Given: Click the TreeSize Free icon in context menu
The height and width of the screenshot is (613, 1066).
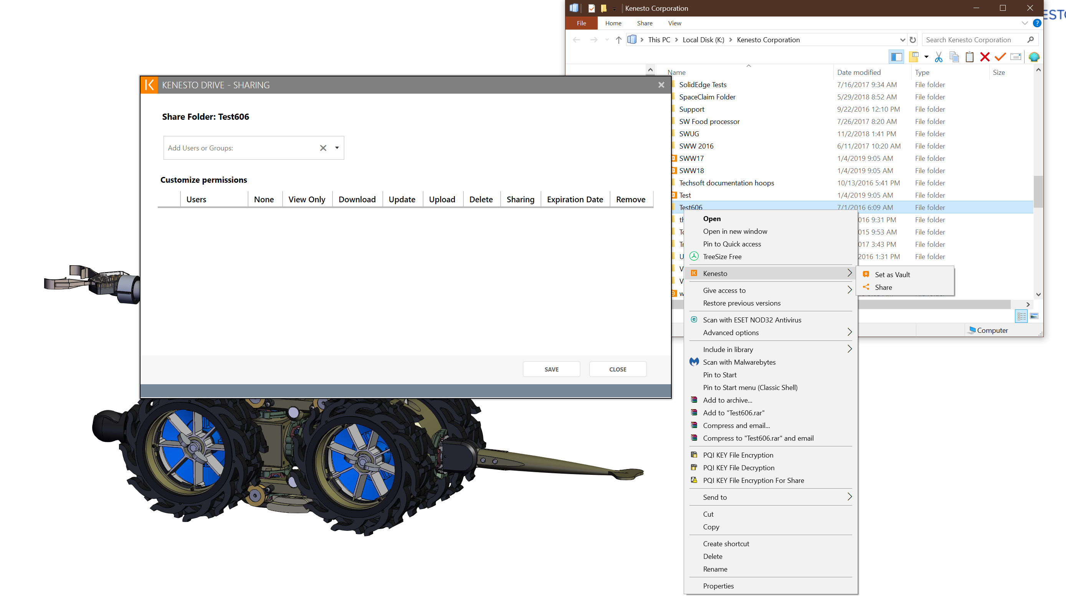Looking at the screenshot, I should coord(693,256).
